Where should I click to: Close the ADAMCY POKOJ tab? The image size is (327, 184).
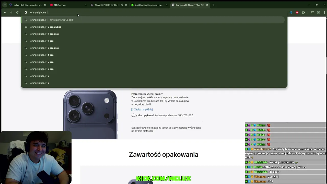point(126,5)
